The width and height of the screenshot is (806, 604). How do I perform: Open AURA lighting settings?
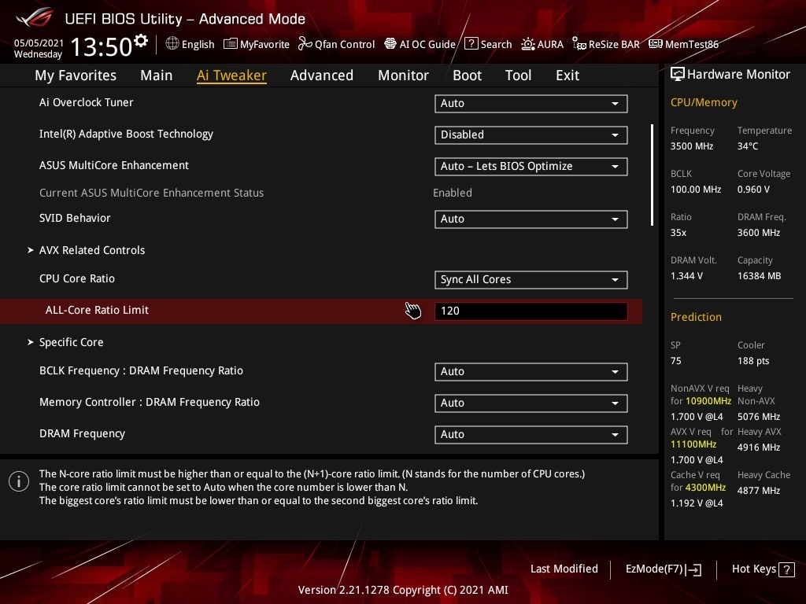(542, 44)
